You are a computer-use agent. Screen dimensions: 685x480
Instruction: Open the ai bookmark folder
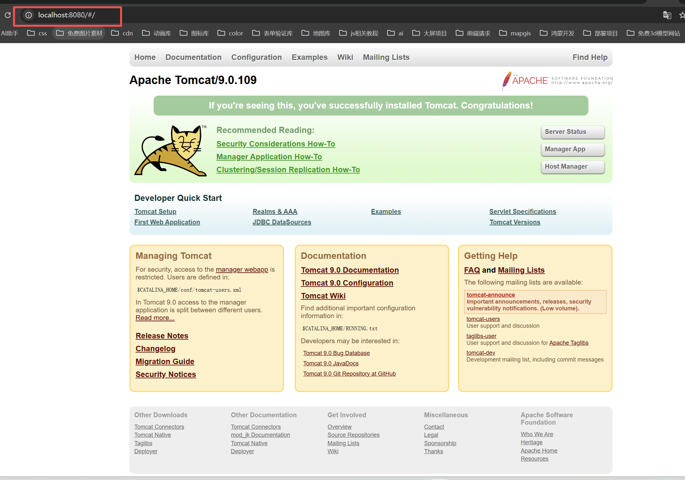coord(395,33)
